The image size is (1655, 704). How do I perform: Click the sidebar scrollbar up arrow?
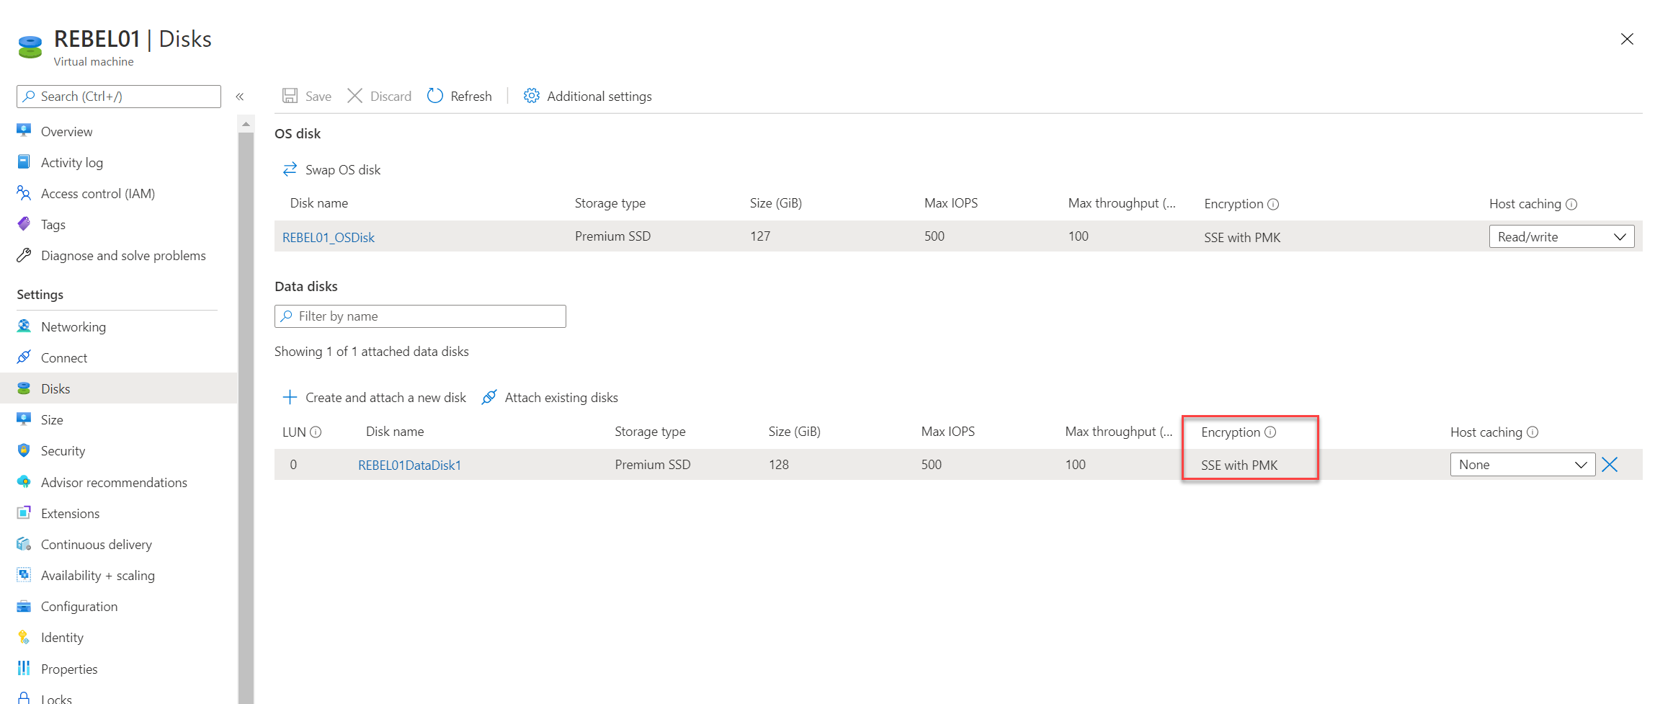pos(246,124)
